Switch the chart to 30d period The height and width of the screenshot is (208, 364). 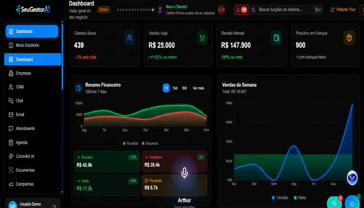184,88
